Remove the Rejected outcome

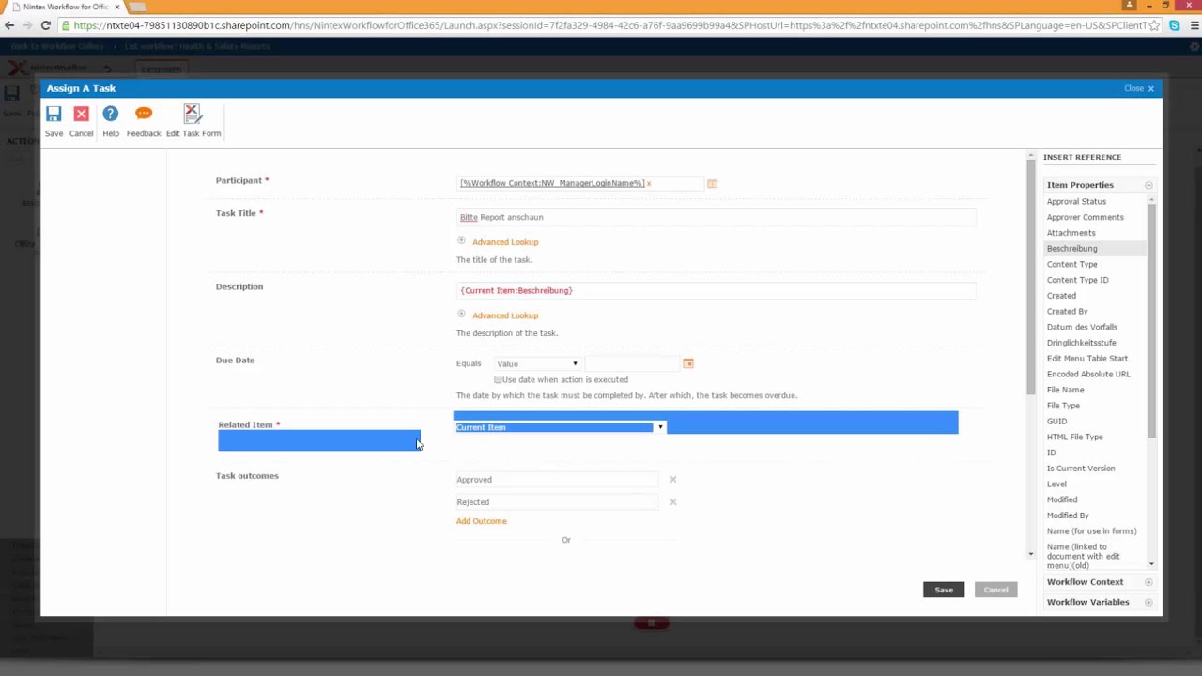click(672, 502)
